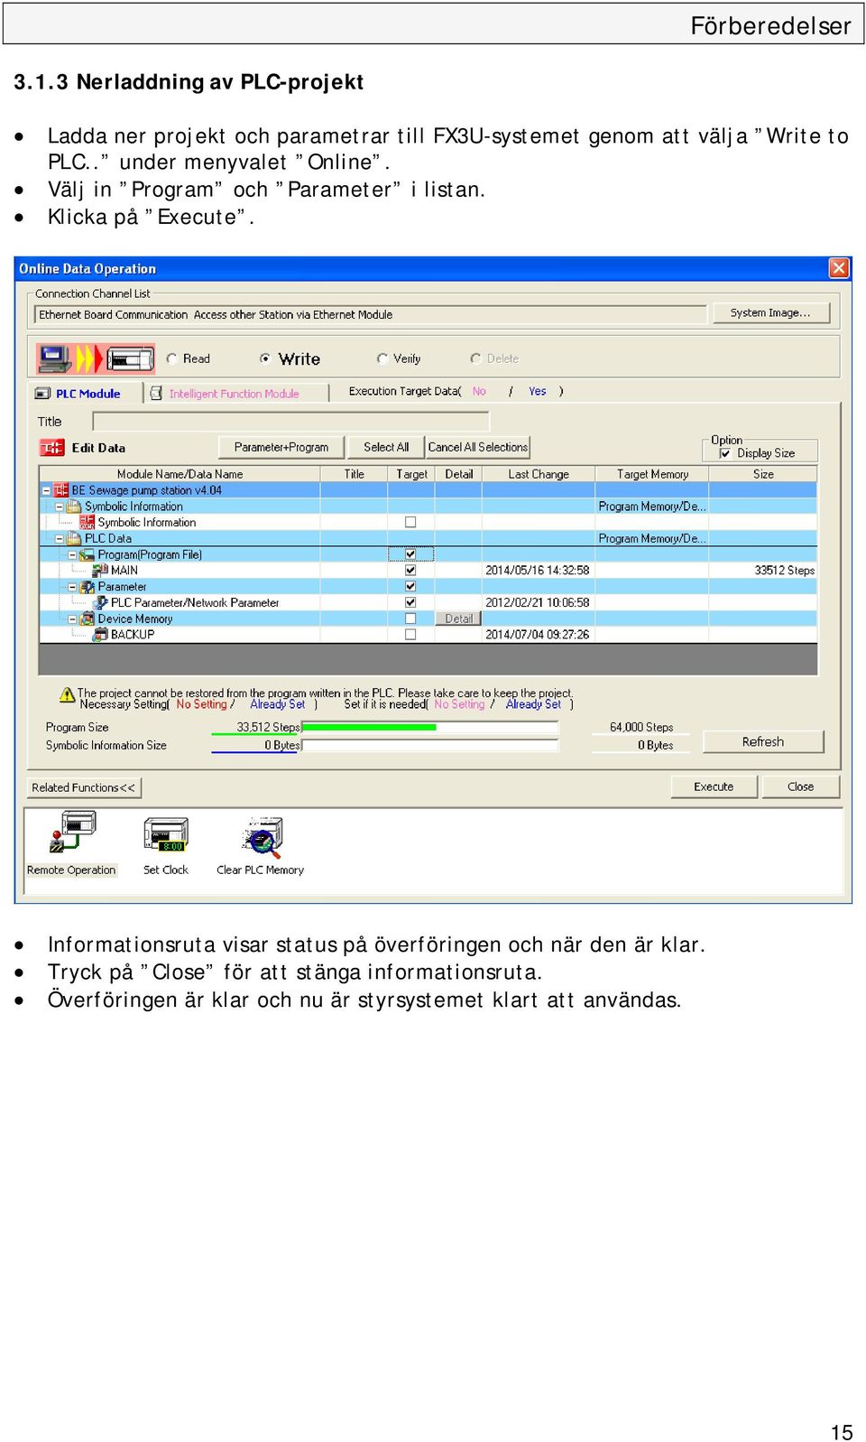Click the System Image... button
The width and height of the screenshot is (866, 1442).
click(x=770, y=313)
